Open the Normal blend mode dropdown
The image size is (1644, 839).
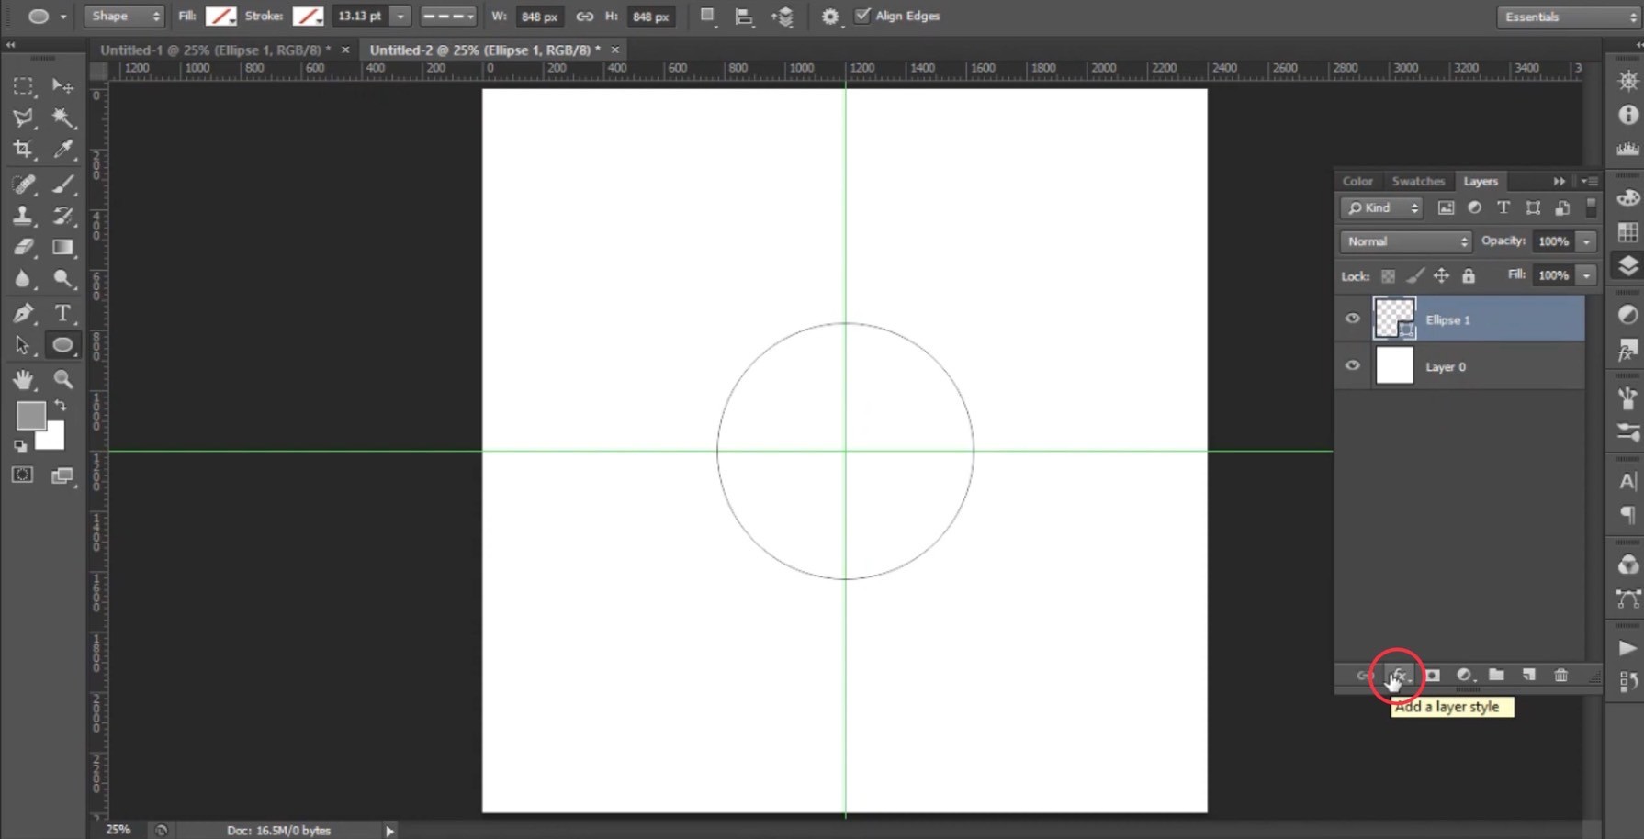point(1404,241)
